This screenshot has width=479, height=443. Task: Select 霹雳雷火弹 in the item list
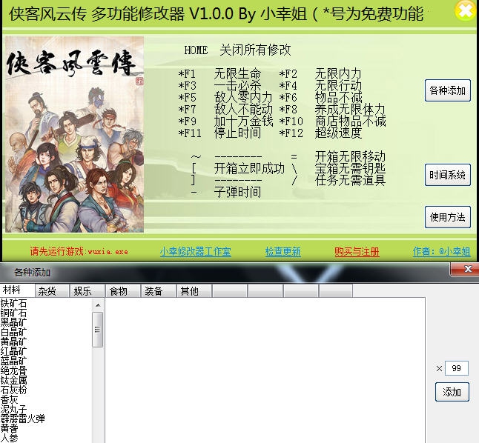pos(22,419)
